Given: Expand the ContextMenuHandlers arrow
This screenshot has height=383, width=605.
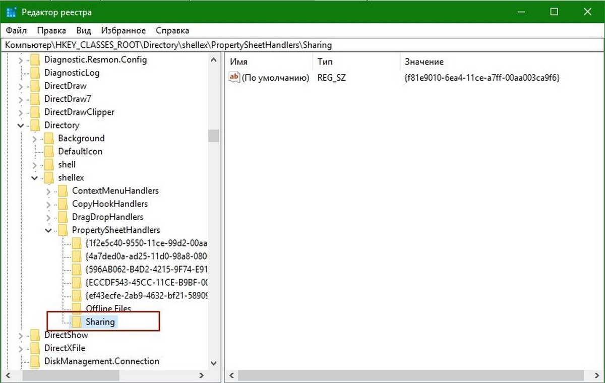Looking at the screenshot, I should (48, 191).
